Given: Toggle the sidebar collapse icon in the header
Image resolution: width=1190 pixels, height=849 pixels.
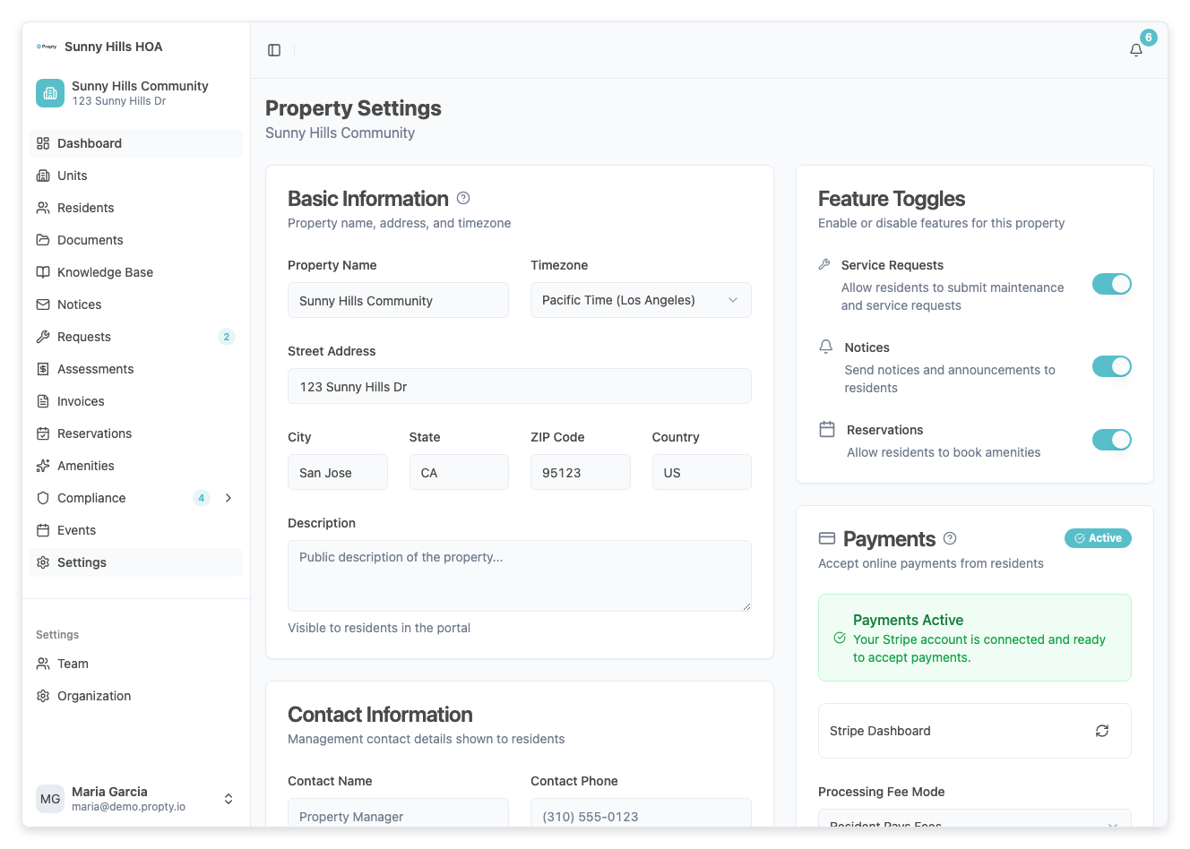Looking at the screenshot, I should click(x=273, y=50).
